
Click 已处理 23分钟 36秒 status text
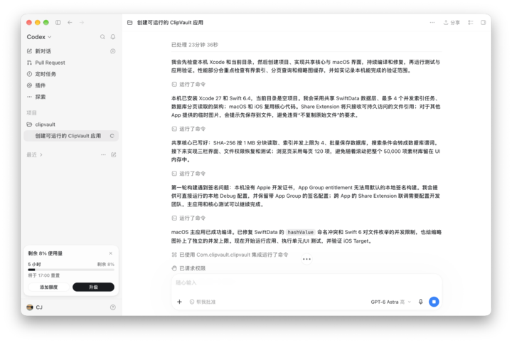[x=195, y=45]
